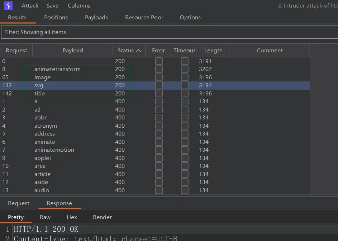The height and width of the screenshot is (241, 338).
Task: Sort by the Error column header
Action: [x=158, y=51]
